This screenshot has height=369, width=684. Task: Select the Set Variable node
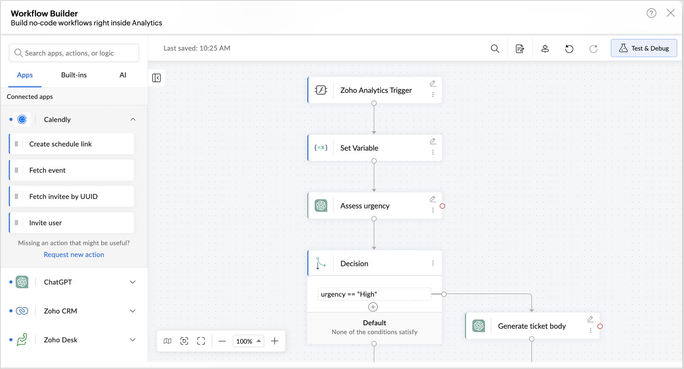(374, 148)
